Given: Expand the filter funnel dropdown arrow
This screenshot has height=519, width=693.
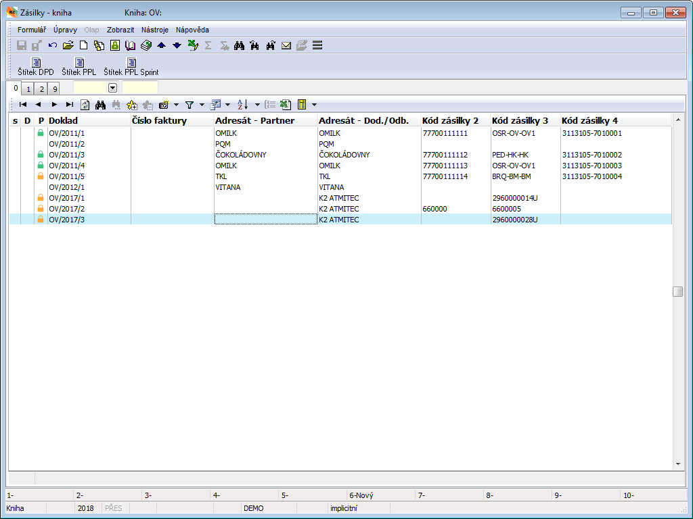Looking at the screenshot, I should click(x=202, y=105).
